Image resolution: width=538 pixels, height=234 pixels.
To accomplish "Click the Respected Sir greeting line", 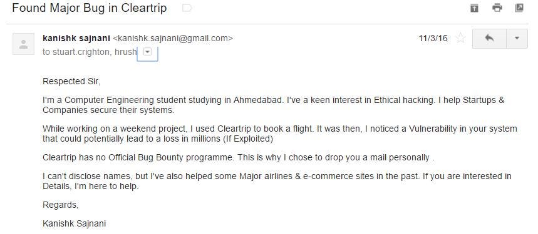I will pyautogui.click(x=71, y=82).
